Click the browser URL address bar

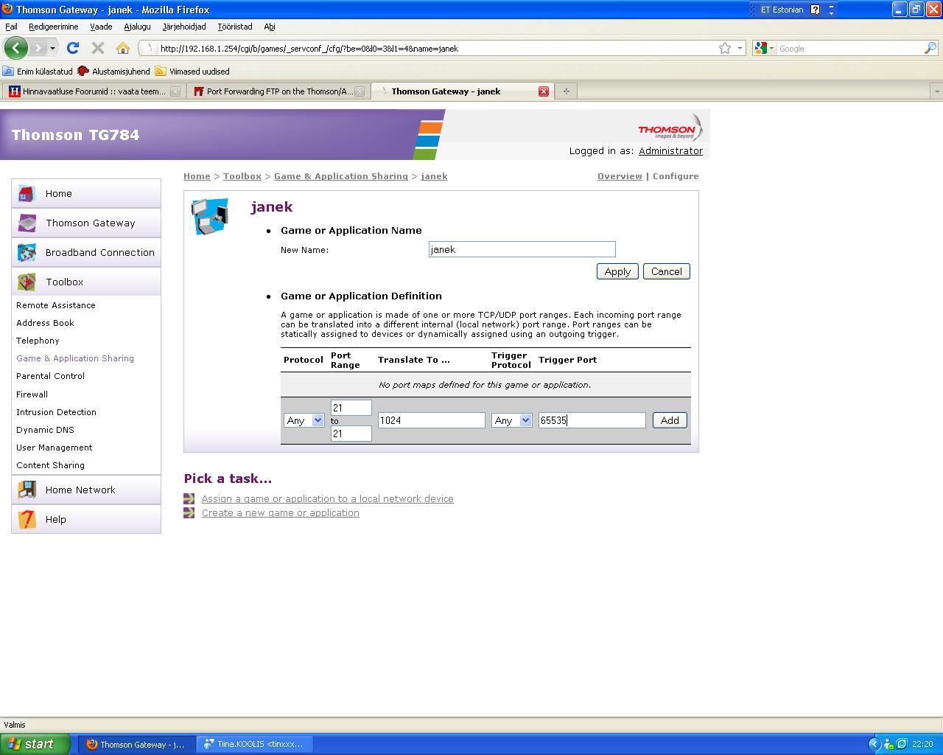pyautogui.click(x=435, y=48)
